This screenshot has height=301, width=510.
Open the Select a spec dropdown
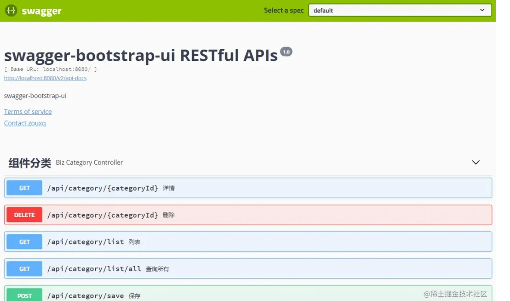(400, 11)
